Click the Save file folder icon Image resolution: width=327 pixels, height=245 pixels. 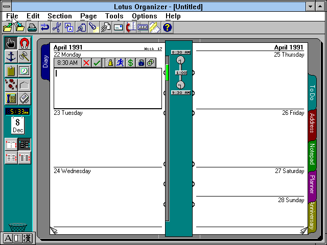point(20,28)
